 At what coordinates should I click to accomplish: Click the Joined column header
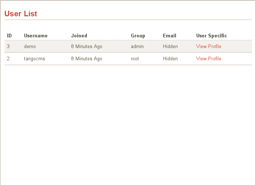(x=79, y=36)
